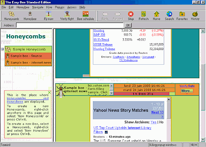Collapse the Sample Honeycomb tree node
The height and width of the screenshot is (147, 206).
click(3, 49)
